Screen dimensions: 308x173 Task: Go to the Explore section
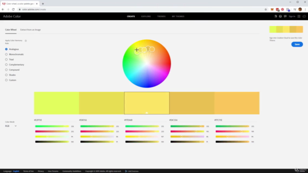click(x=146, y=16)
